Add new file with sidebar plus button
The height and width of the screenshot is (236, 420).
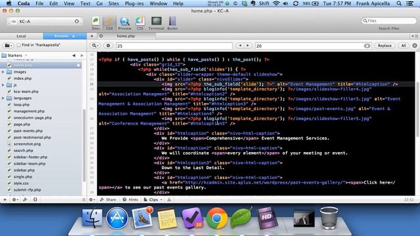tap(5, 199)
